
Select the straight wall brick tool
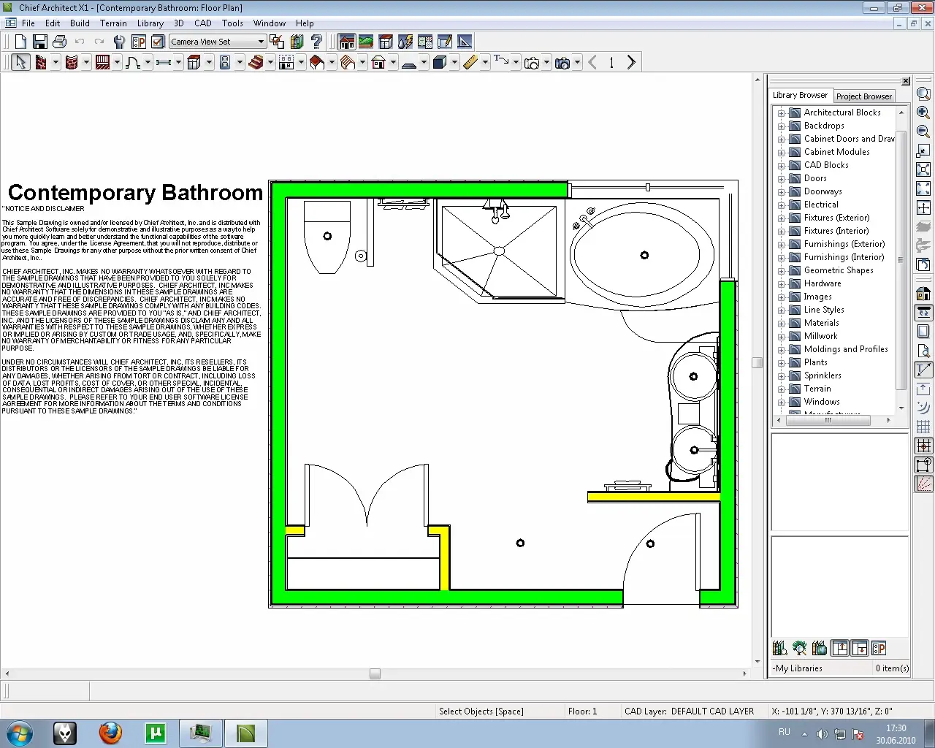tap(41, 63)
